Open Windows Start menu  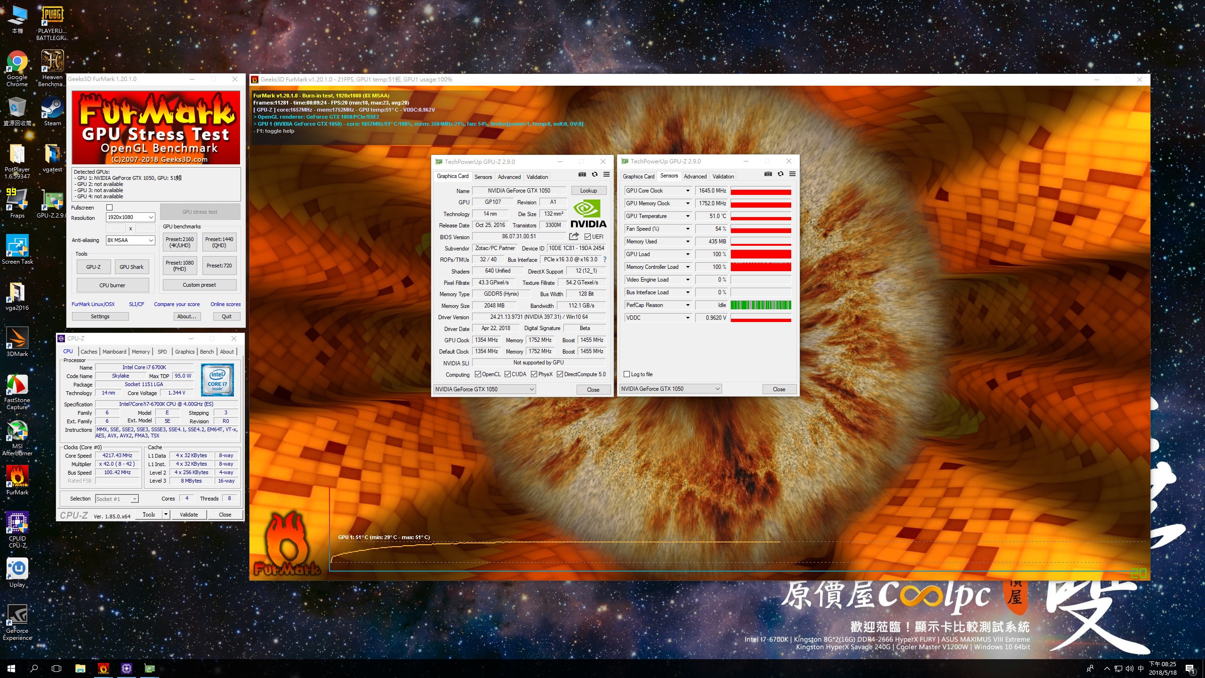click(11, 668)
